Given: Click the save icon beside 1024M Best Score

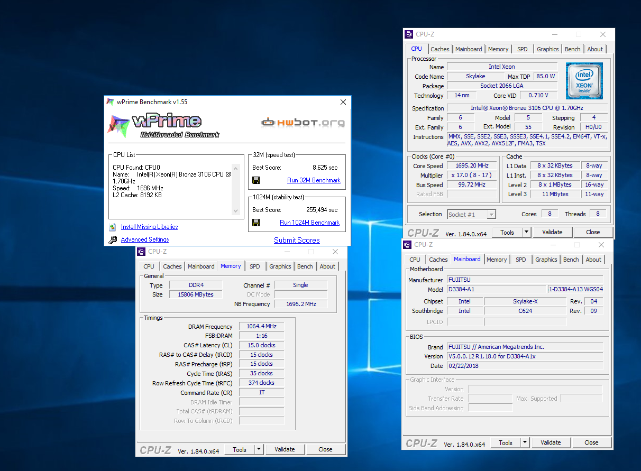Looking at the screenshot, I should coord(256,223).
